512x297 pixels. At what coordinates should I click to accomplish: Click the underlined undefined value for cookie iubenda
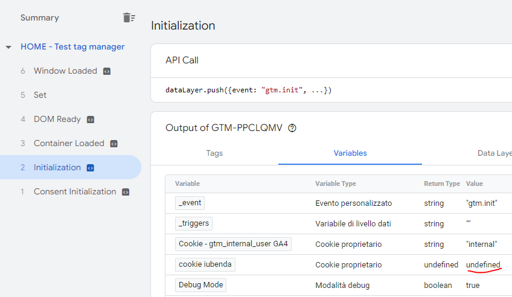pyautogui.click(x=483, y=264)
